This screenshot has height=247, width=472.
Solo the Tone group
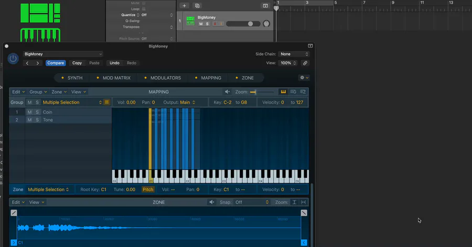pos(37,120)
